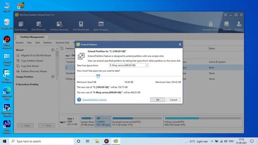
Task: Click left sidebar scrollbar
Action: (57, 63)
